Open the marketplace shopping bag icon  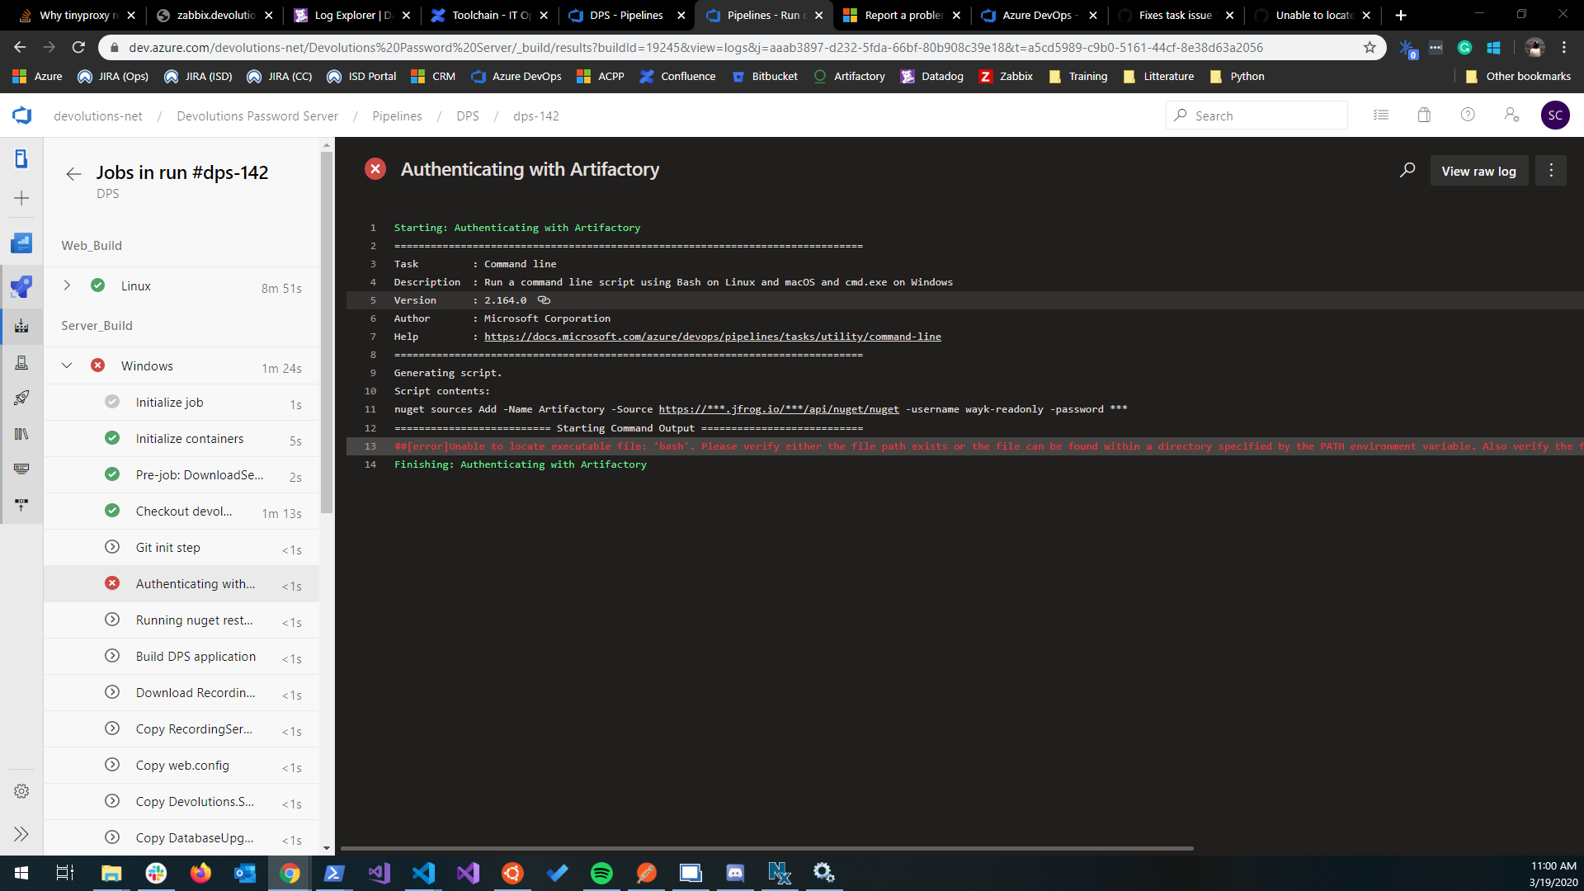[x=1424, y=115]
